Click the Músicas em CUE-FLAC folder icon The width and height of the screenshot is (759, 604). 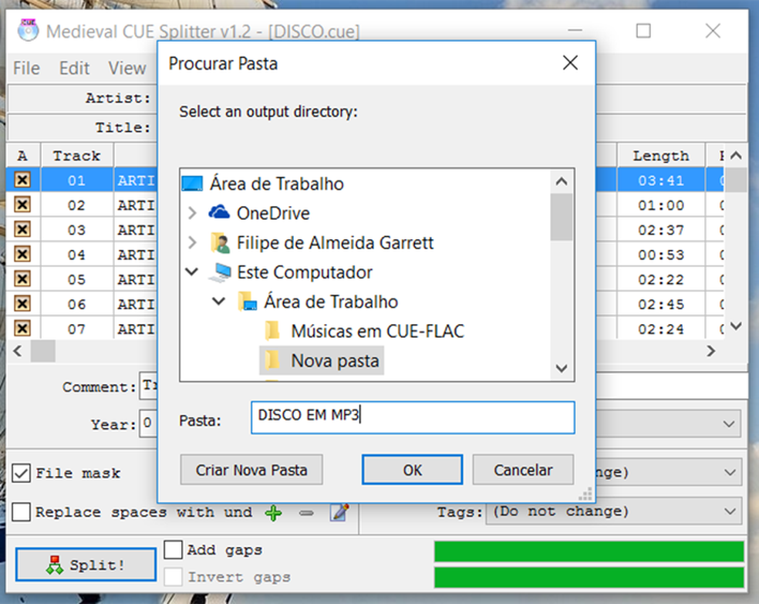pyautogui.click(x=272, y=331)
